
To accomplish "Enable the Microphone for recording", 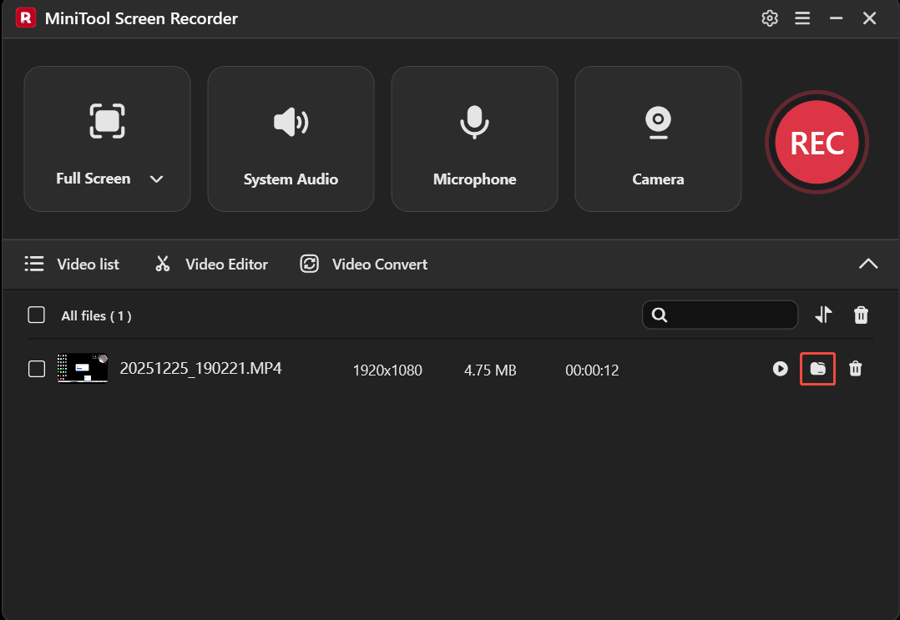I will tap(474, 139).
